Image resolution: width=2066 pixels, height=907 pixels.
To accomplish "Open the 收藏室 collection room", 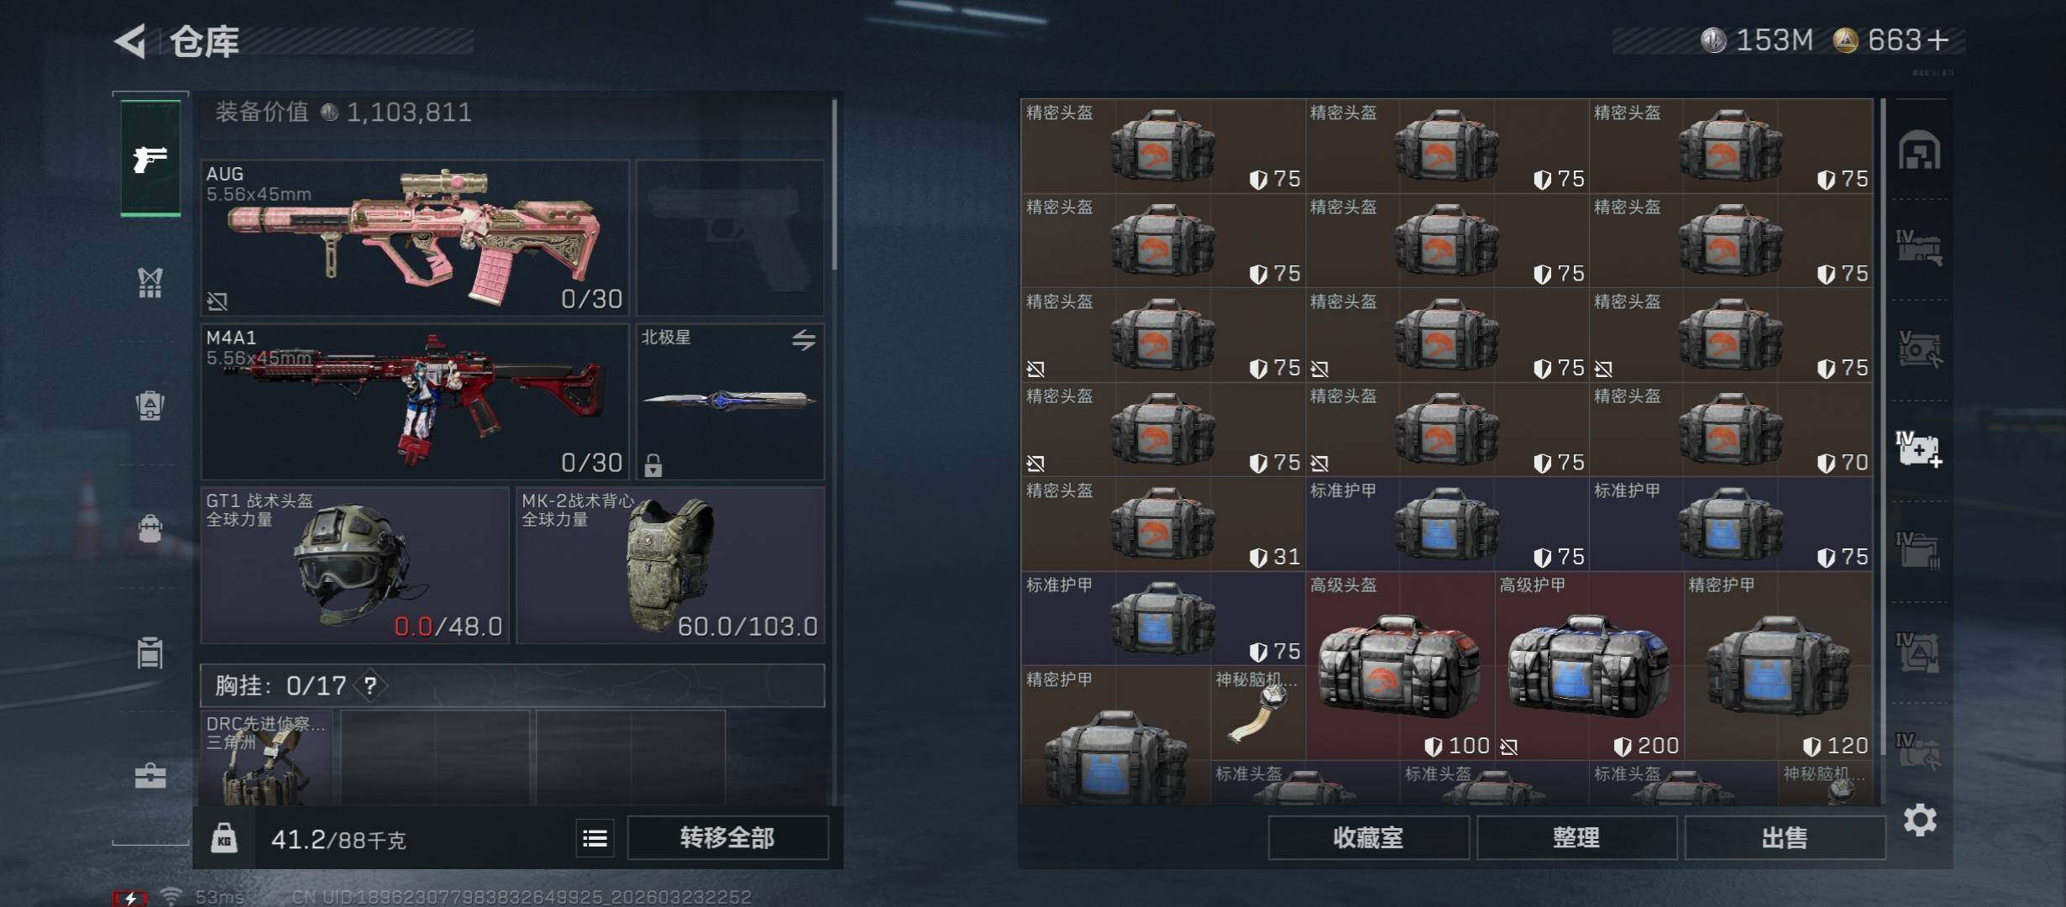I will (1368, 838).
